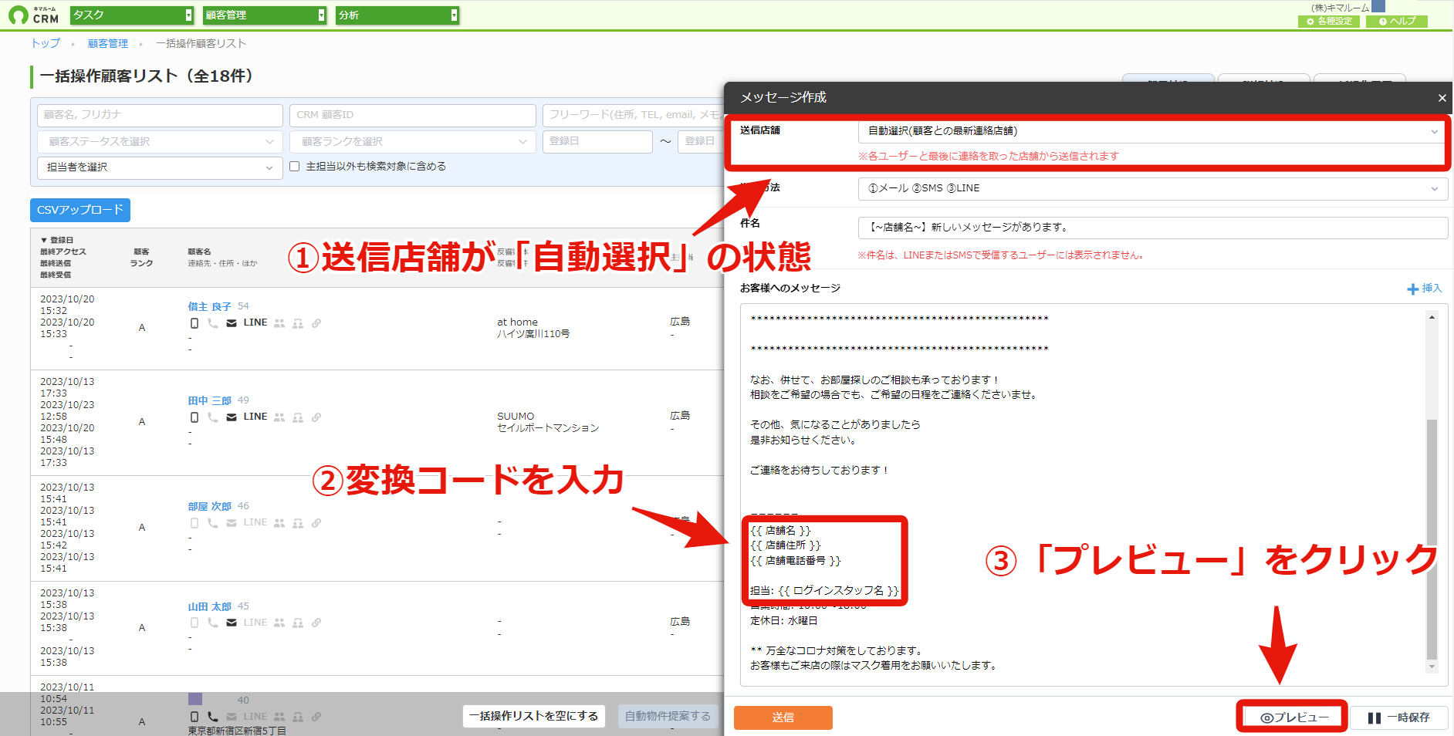Click プレビュー button

1293,717
